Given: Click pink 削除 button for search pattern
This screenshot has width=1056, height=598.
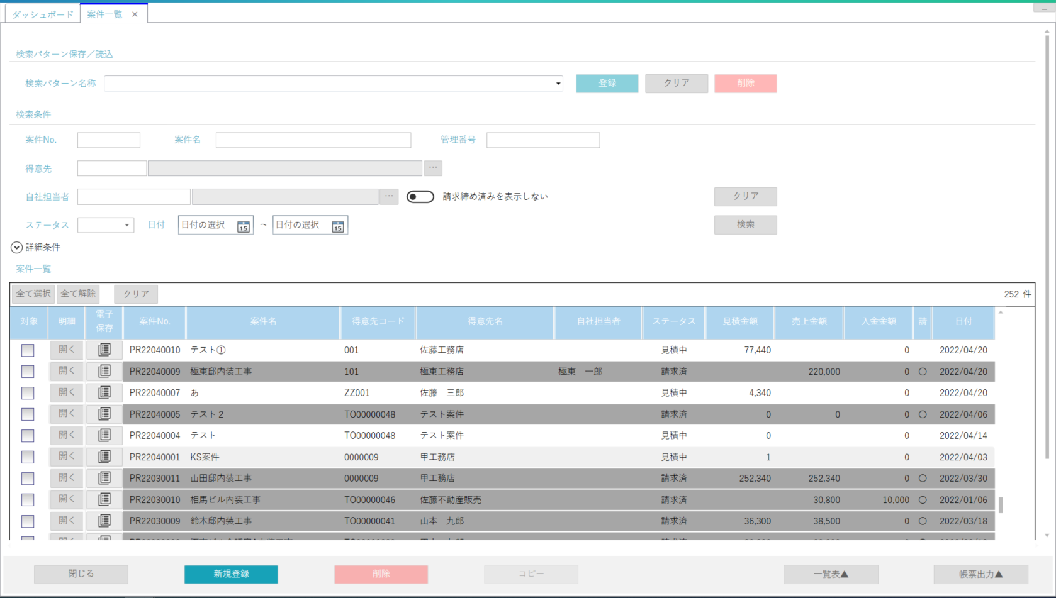Looking at the screenshot, I should tap(746, 83).
